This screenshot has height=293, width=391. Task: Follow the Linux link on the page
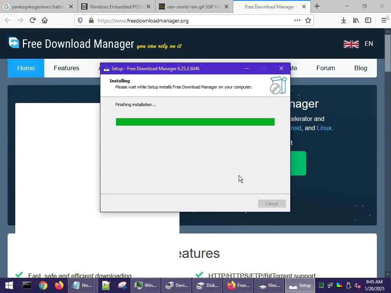point(324,128)
